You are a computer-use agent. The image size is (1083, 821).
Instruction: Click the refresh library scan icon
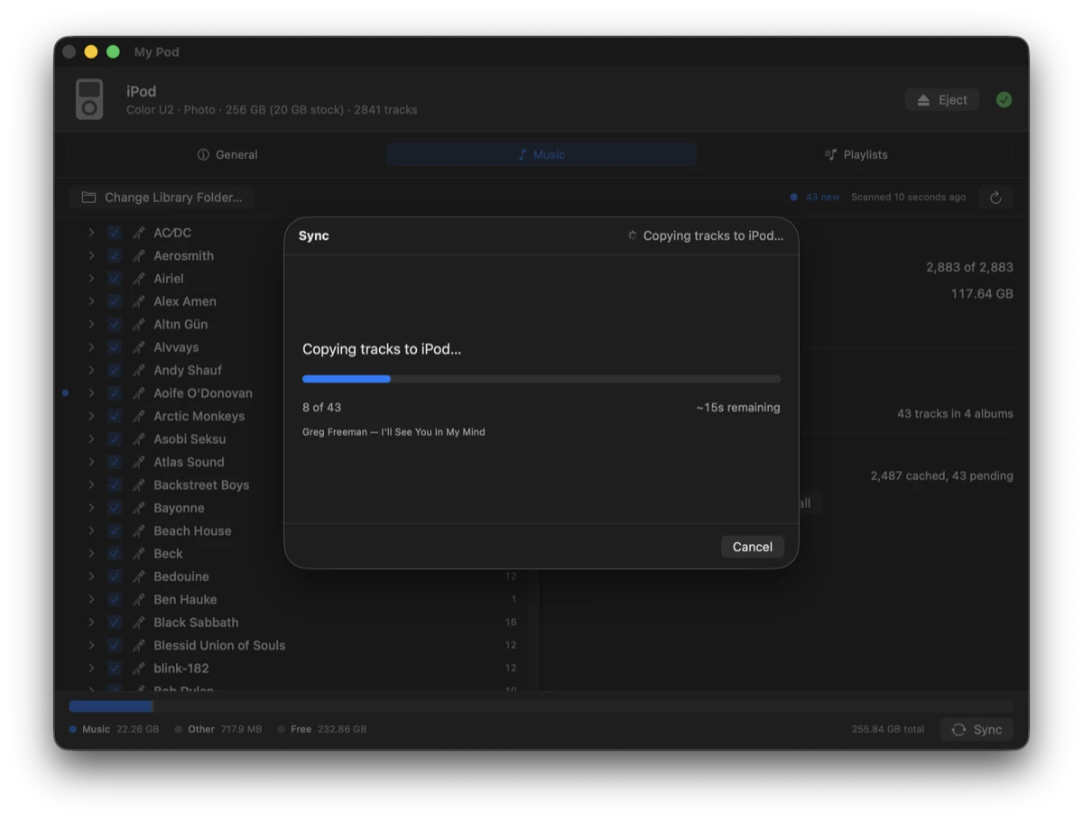point(995,198)
